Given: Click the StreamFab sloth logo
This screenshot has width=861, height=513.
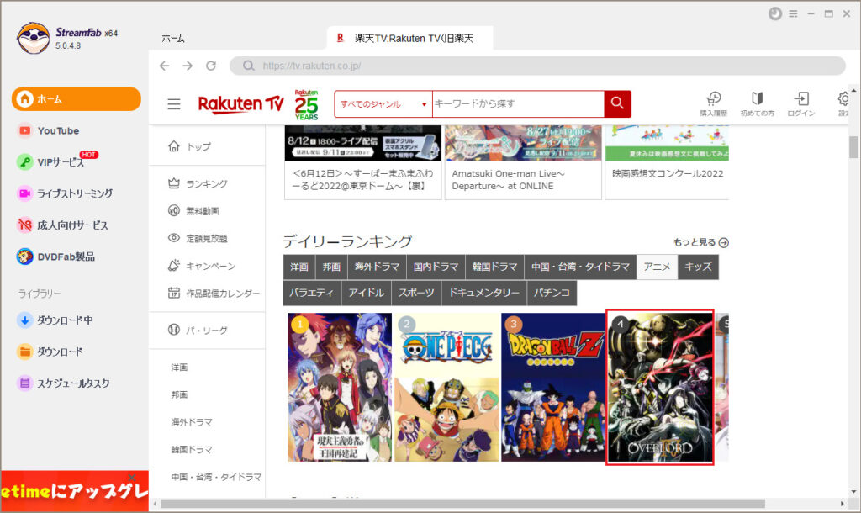Looking at the screenshot, I should [33, 38].
